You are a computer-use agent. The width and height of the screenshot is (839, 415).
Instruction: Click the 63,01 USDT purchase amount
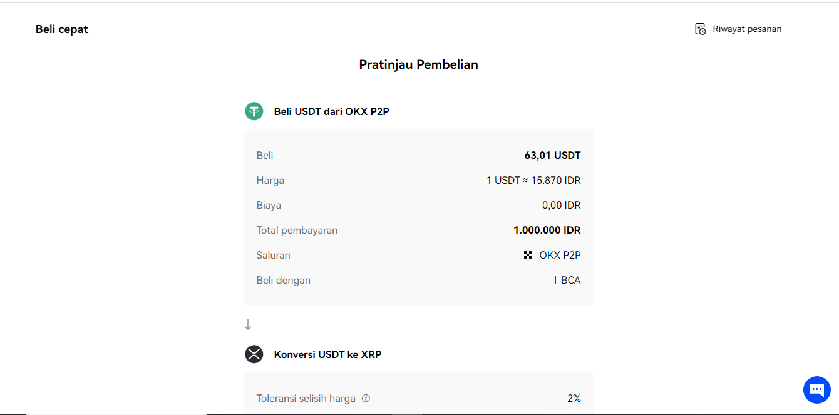pyautogui.click(x=552, y=155)
